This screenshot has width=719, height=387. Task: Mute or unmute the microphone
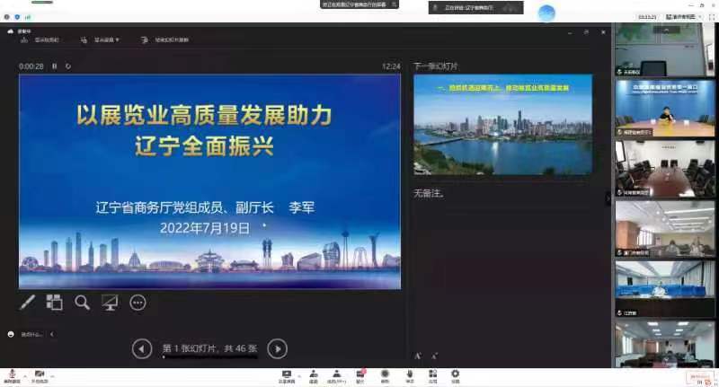(12, 376)
